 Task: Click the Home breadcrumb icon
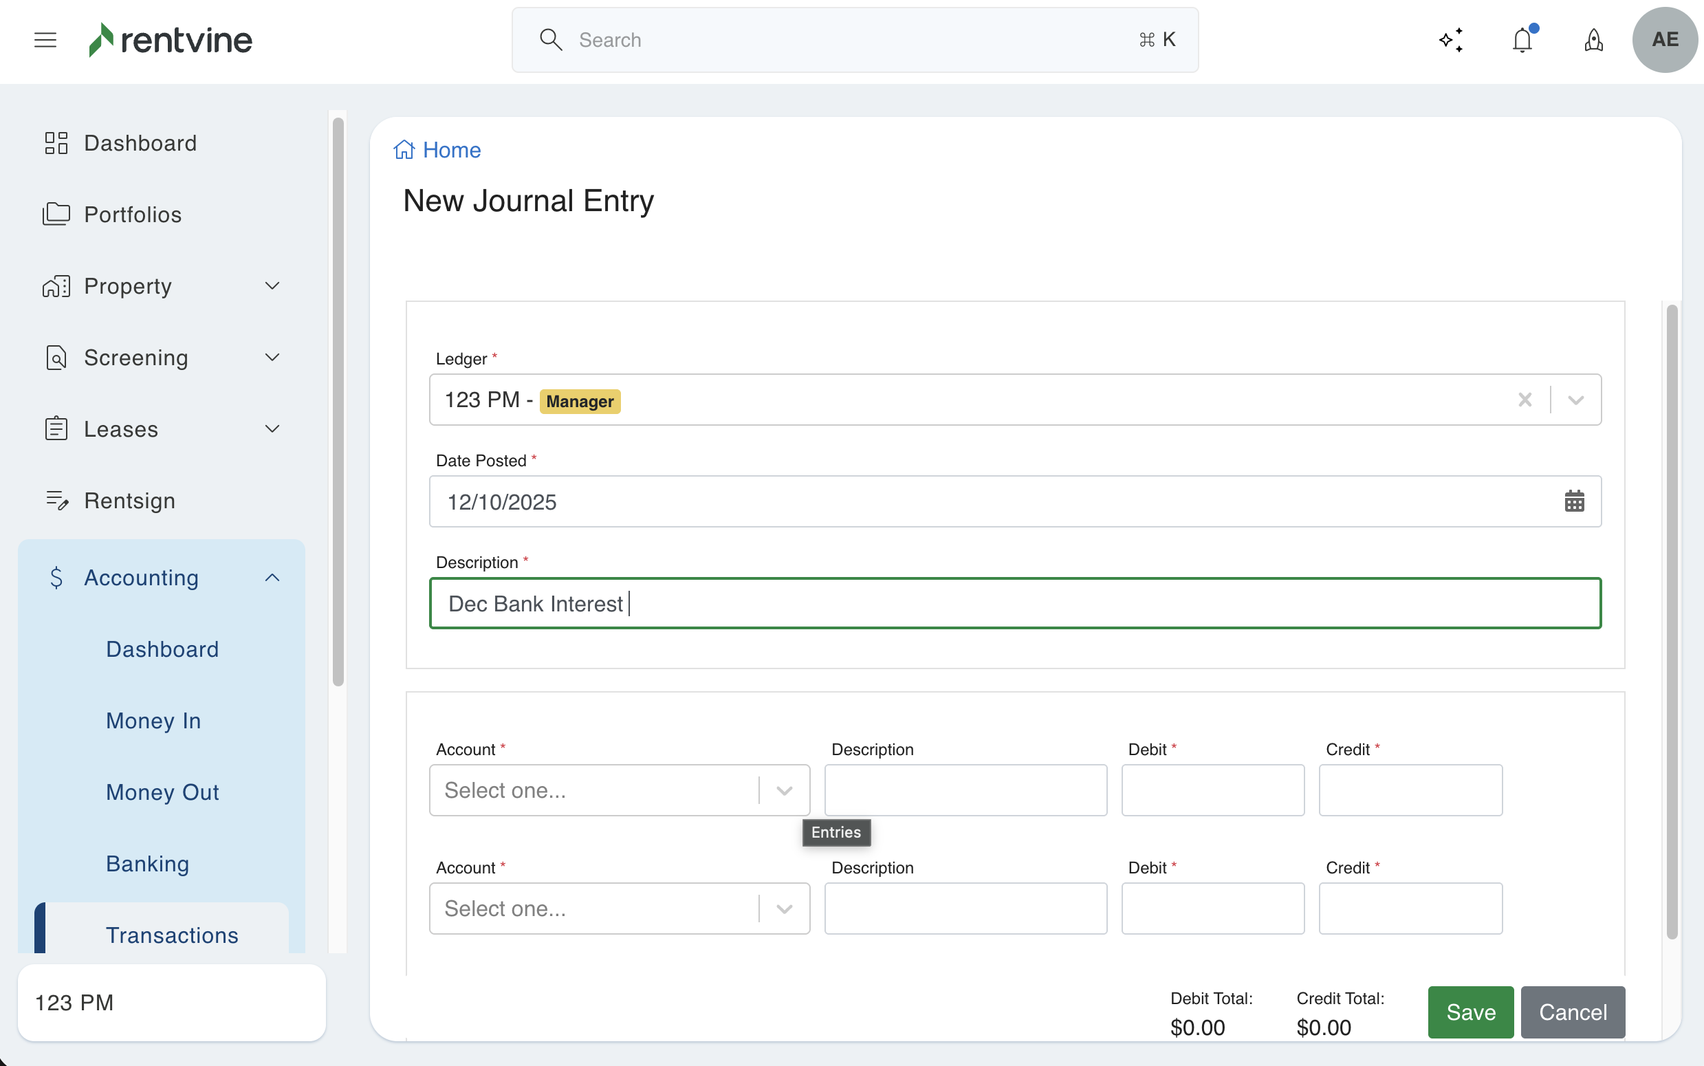point(404,149)
